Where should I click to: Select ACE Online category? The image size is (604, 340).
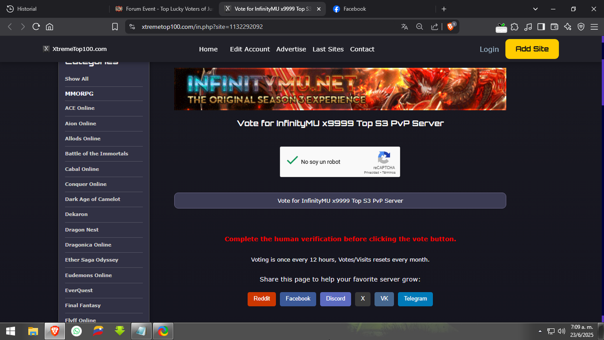pos(80,108)
